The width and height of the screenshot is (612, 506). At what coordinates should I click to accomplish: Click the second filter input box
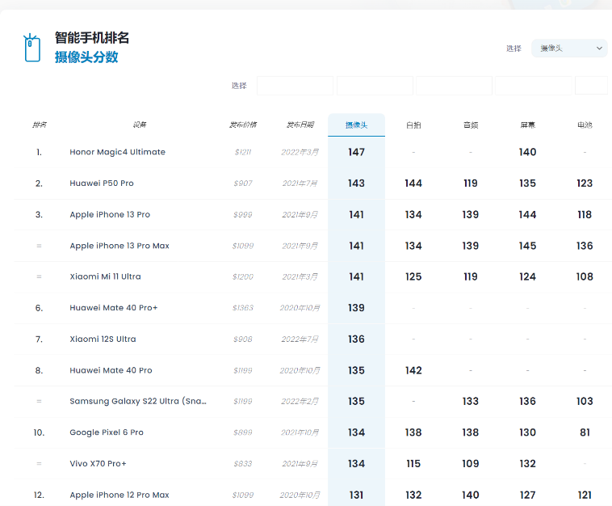tap(375, 86)
